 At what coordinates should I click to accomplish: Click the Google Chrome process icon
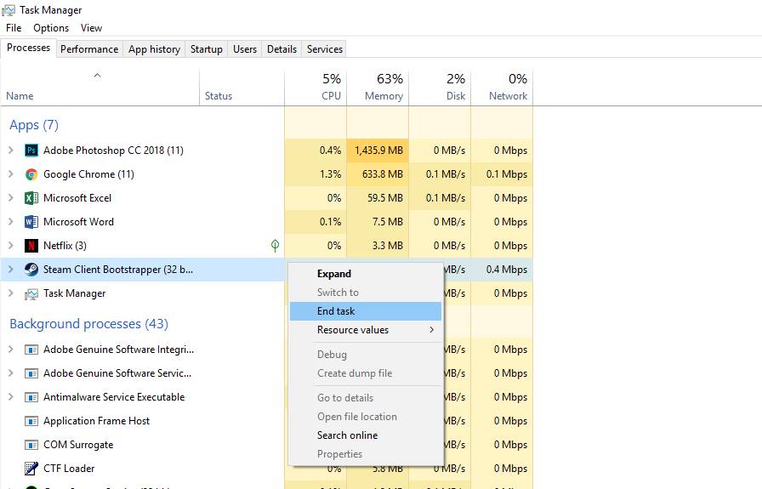(31, 174)
